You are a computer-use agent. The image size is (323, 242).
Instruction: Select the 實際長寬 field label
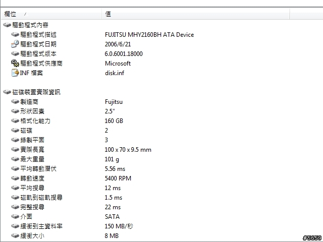click(32, 150)
